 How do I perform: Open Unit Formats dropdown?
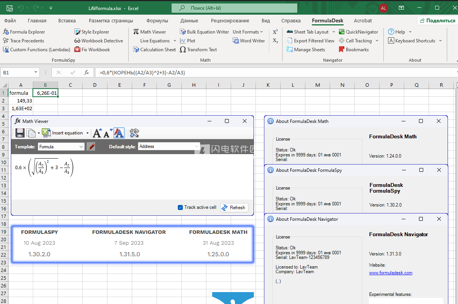[248, 32]
